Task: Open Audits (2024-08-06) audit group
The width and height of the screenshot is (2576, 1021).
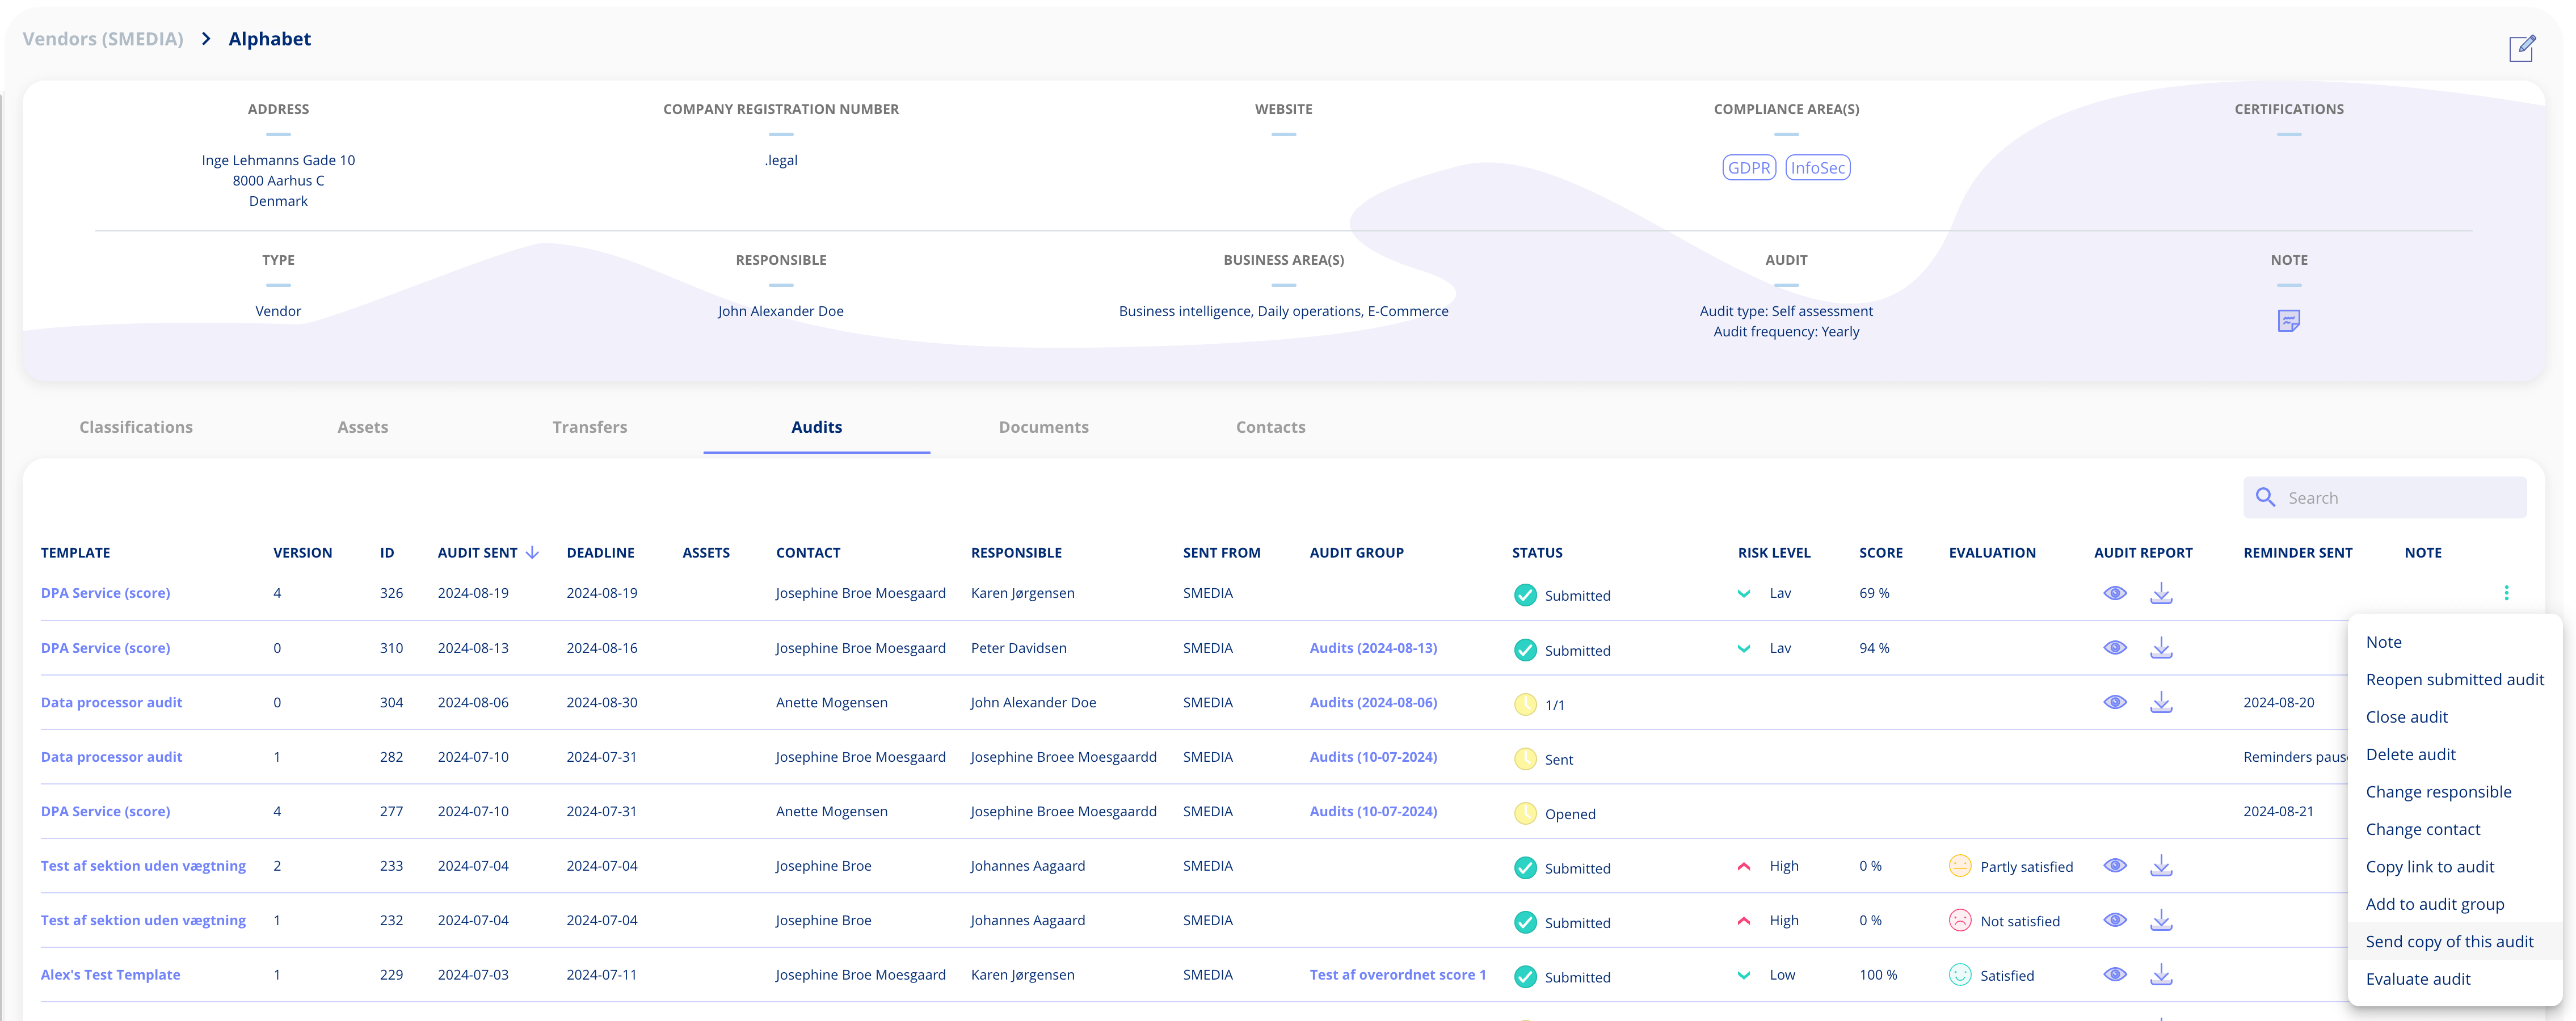Action: coord(1373,702)
